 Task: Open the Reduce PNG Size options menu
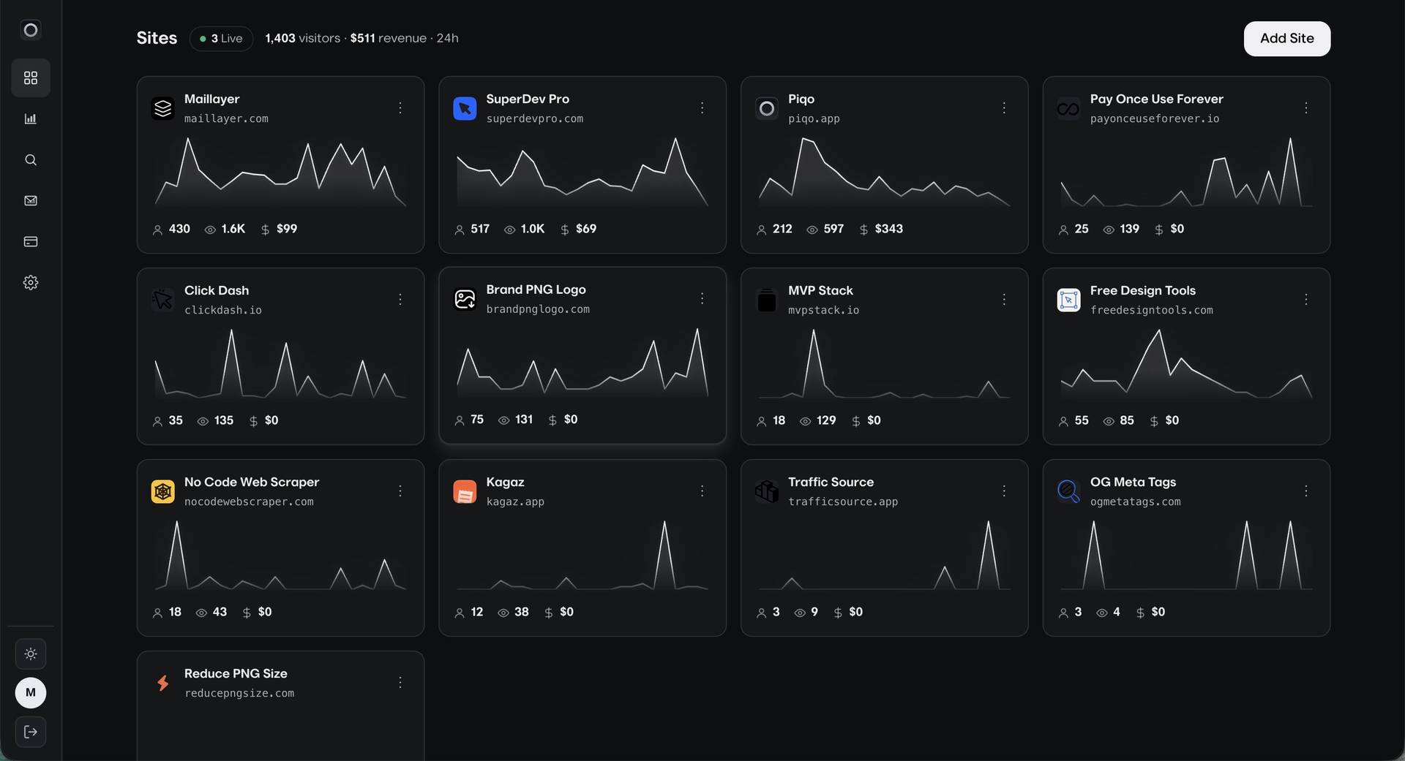click(400, 683)
